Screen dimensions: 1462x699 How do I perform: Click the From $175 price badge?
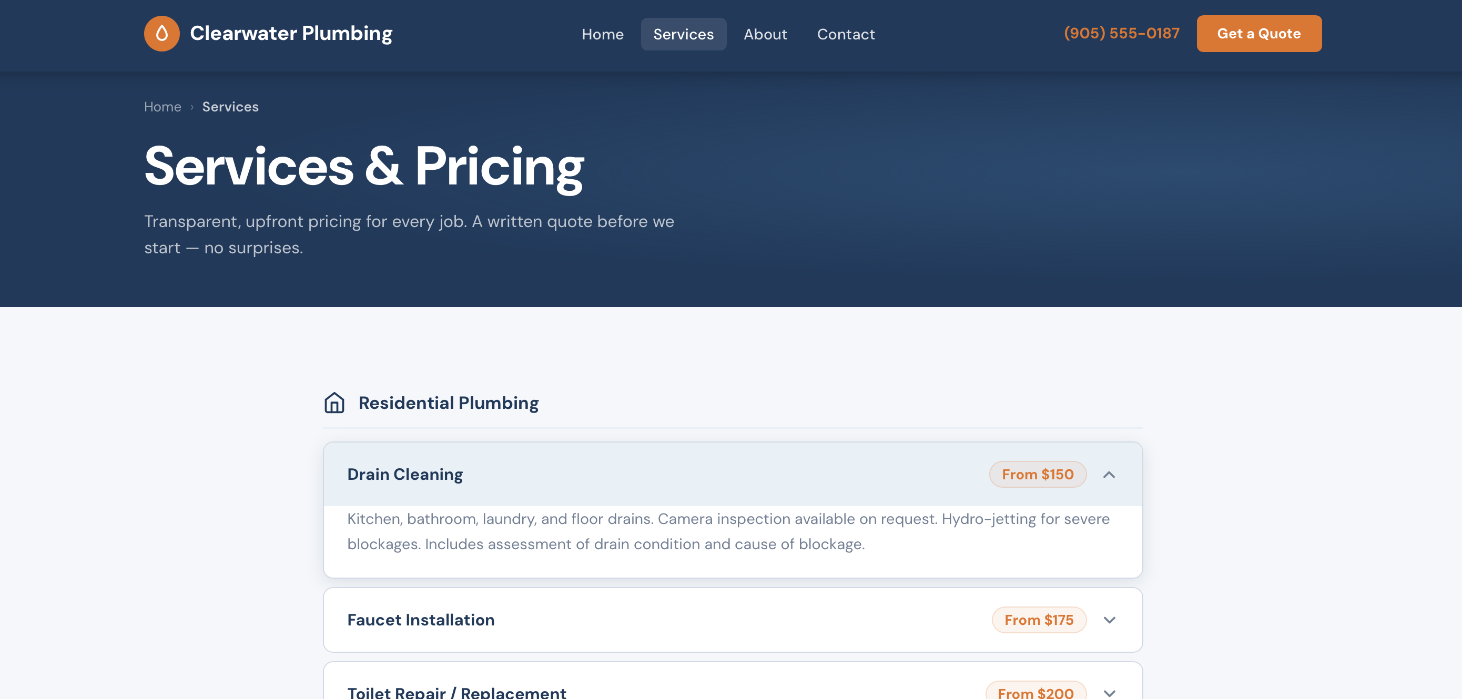click(1039, 620)
